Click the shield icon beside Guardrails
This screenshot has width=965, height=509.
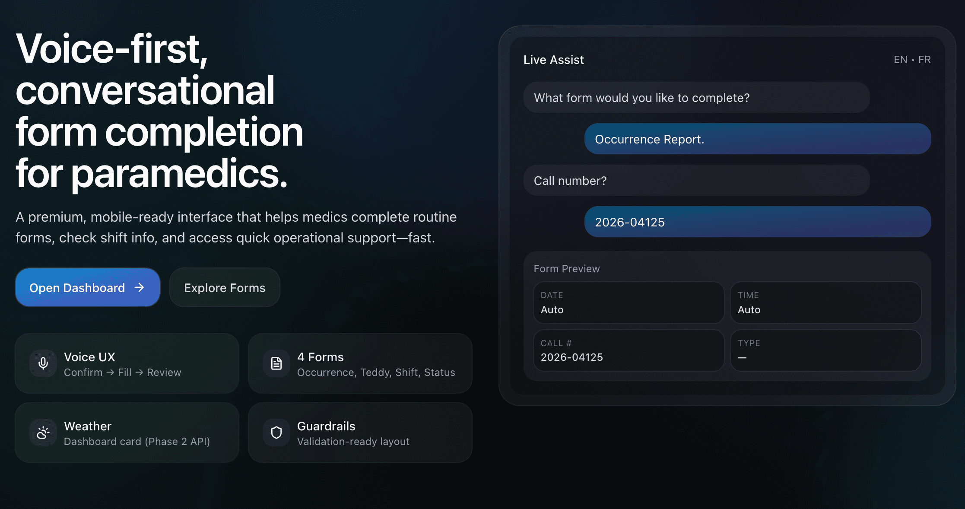click(x=276, y=433)
